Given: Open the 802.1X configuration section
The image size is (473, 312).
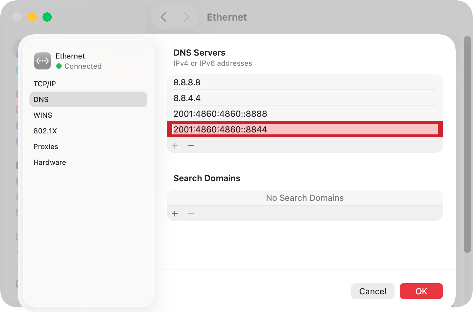Looking at the screenshot, I should click(x=45, y=131).
